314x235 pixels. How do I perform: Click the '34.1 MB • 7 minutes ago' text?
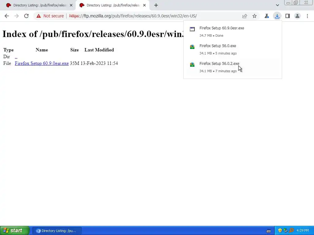coord(218,71)
